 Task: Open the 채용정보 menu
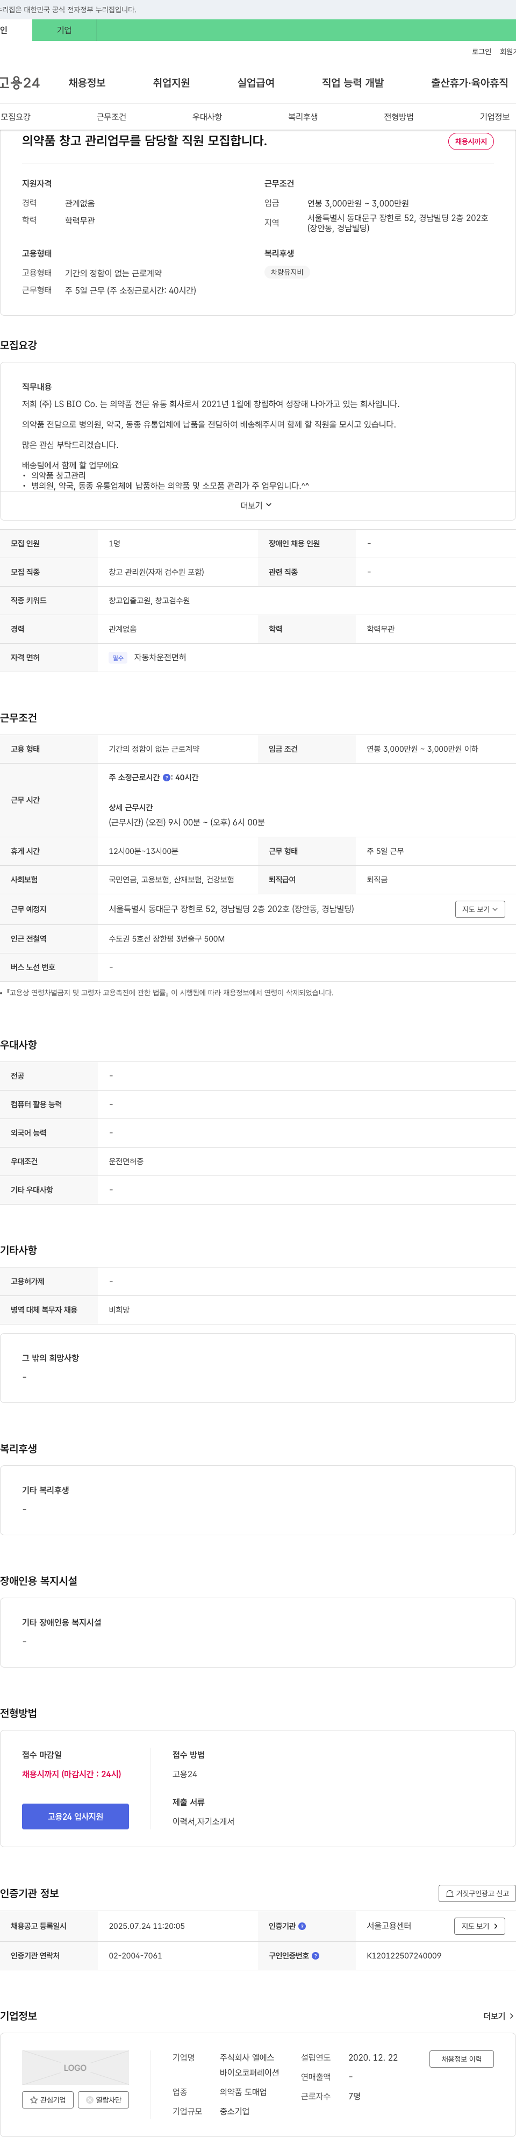tap(87, 83)
